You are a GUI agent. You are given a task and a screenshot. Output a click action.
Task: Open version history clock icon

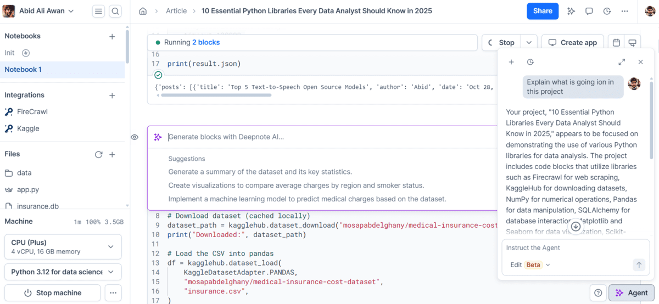pos(607,11)
